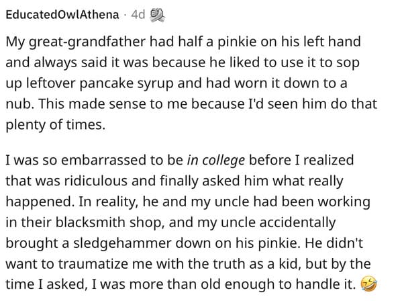This screenshot has height=301, width=402.
Task: Open EducatedOwlAthena's user profile
Action: click(x=62, y=15)
